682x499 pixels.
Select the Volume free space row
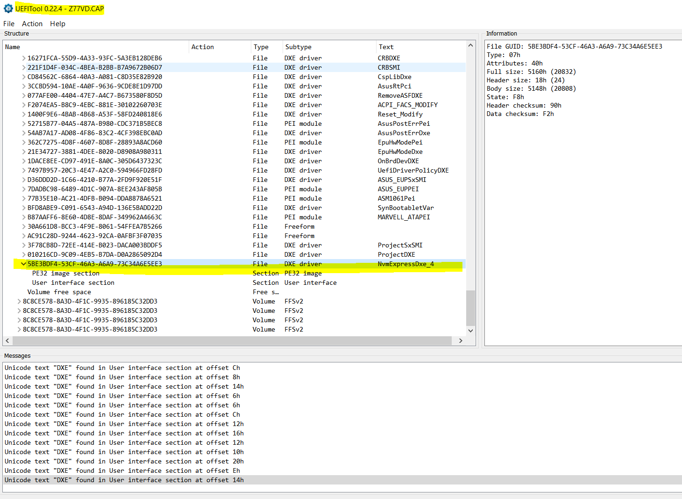coord(234,292)
